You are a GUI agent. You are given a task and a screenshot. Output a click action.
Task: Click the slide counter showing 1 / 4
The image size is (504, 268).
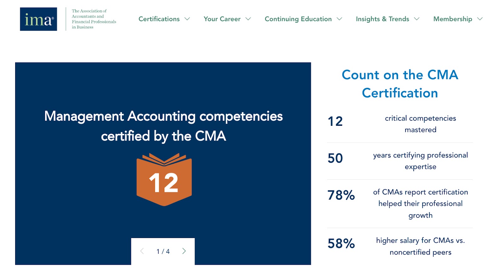[163, 251]
